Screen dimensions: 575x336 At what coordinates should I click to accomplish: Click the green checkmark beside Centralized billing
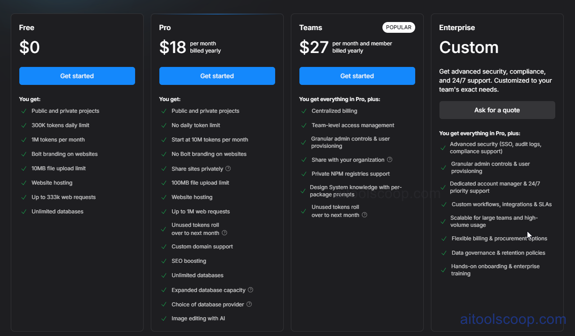(304, 111)
